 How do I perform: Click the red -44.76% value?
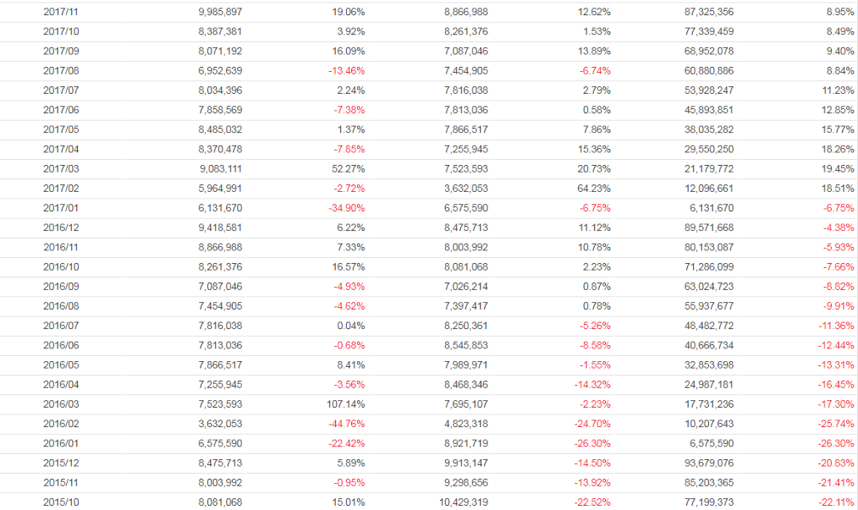[x=345, y=424]
